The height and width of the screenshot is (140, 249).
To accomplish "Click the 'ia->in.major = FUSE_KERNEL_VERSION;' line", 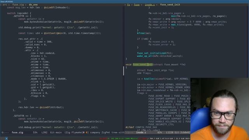I will 162,85.
